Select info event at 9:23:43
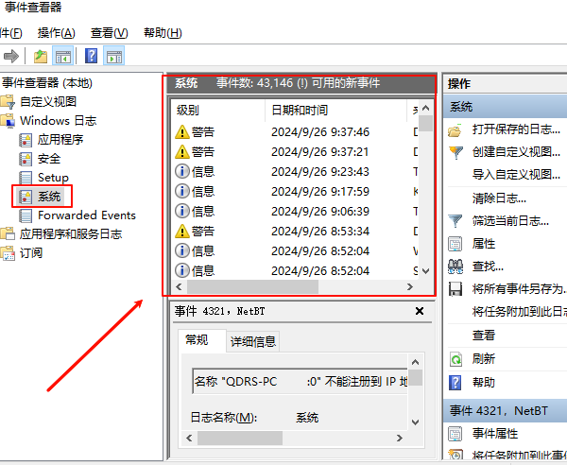The image size is (567, 465). pos(295,171)
